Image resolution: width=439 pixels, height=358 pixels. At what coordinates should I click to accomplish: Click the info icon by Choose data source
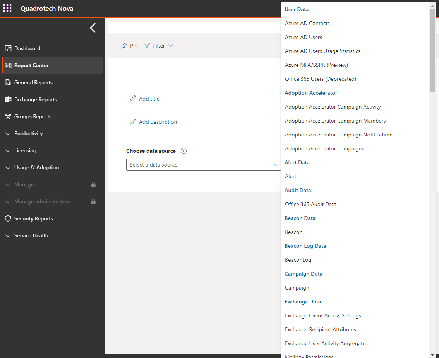click(183, 151)
